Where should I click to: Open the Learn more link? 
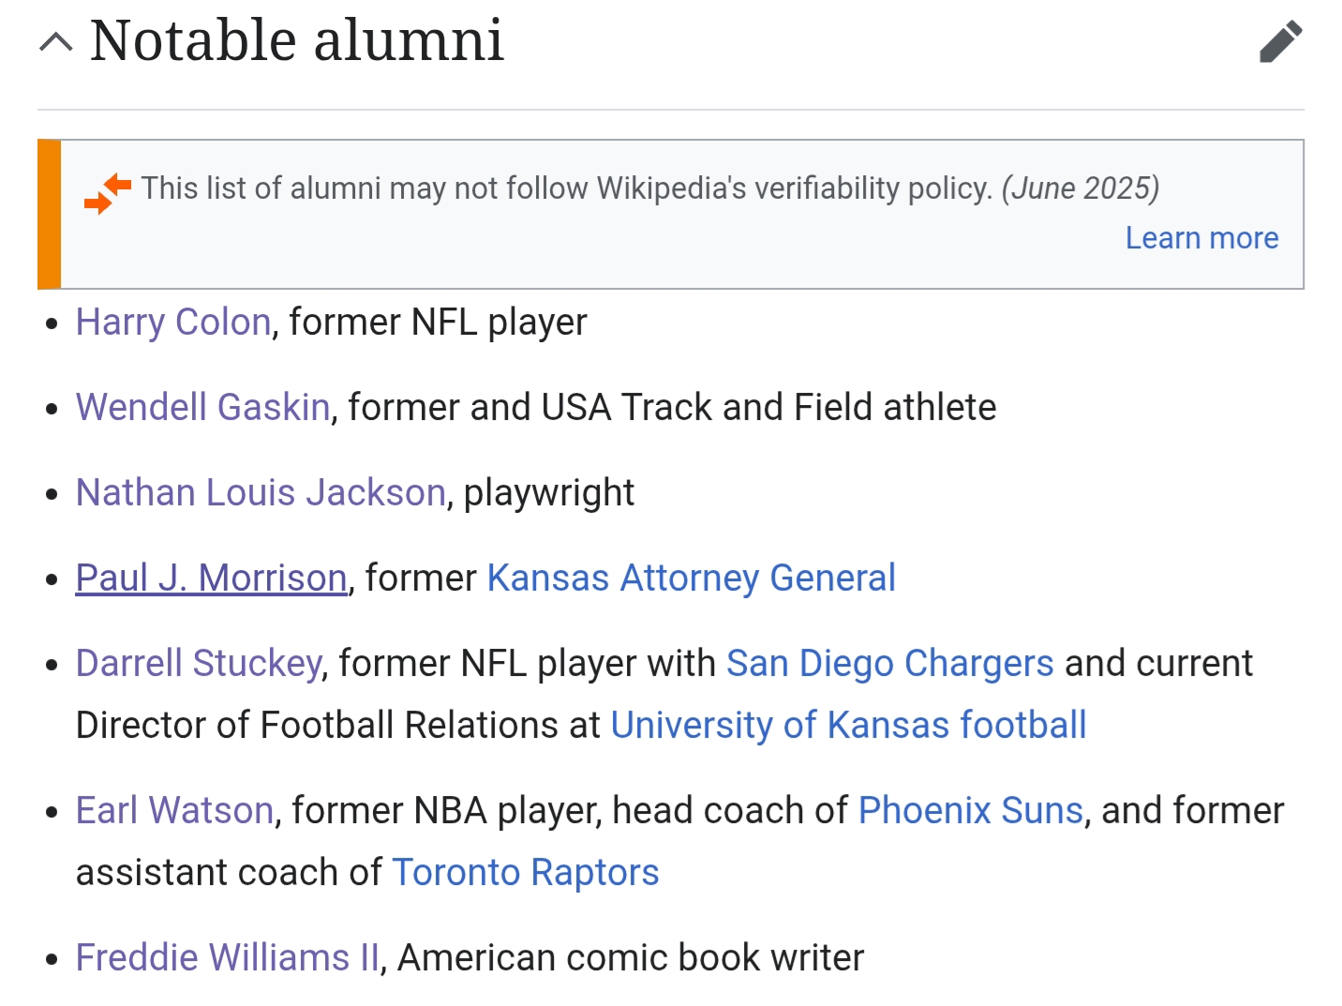pos(1201,238)
